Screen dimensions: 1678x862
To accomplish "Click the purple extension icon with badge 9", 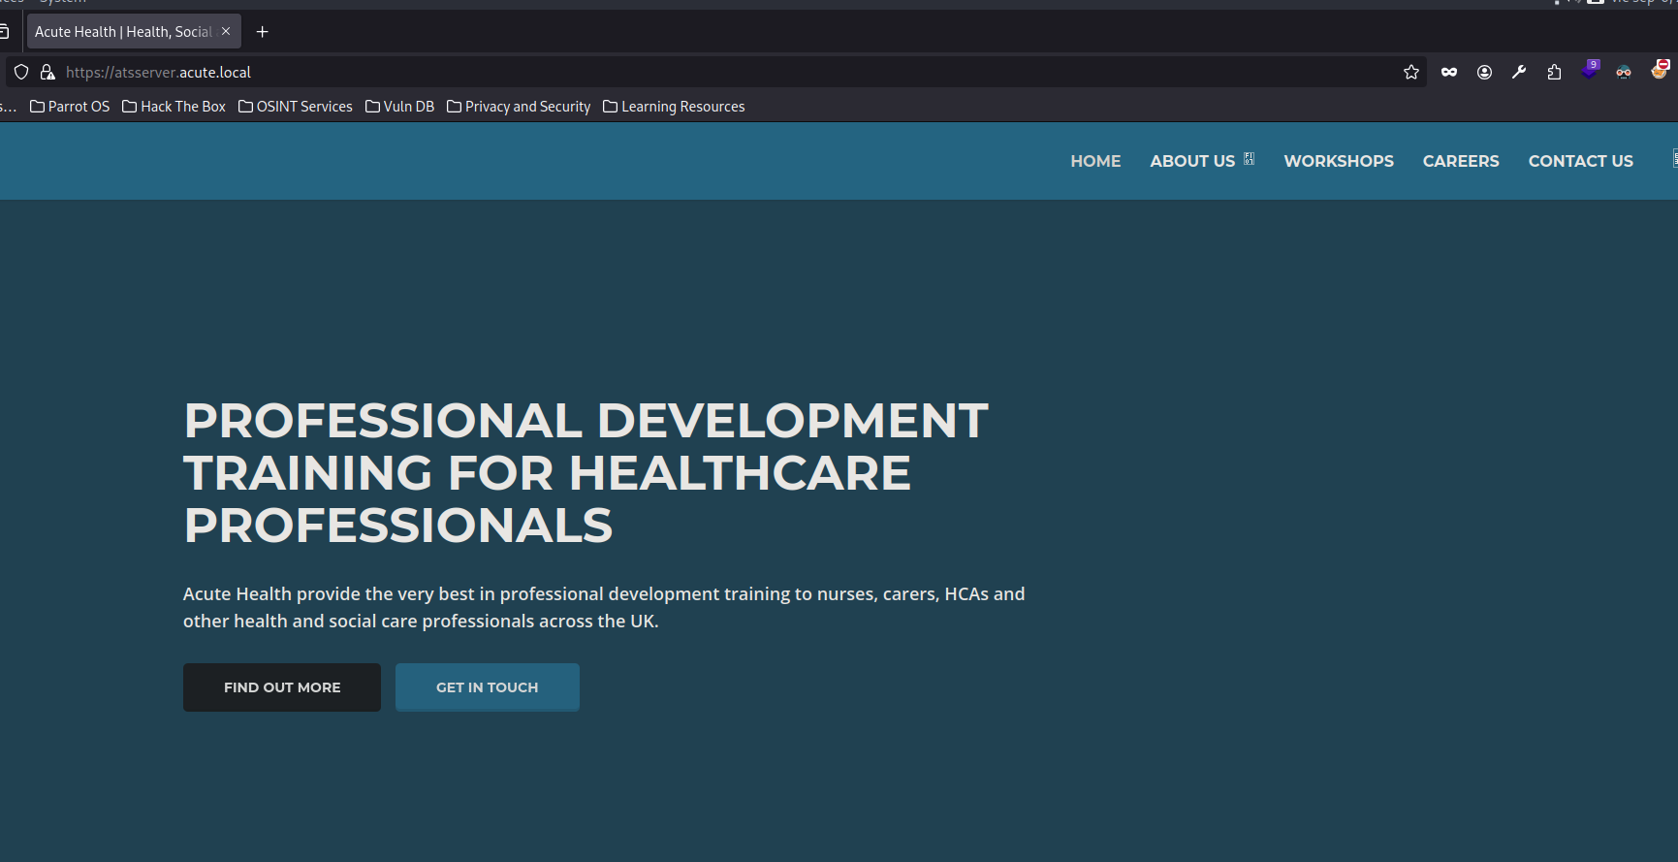I will pos(1590,70).
